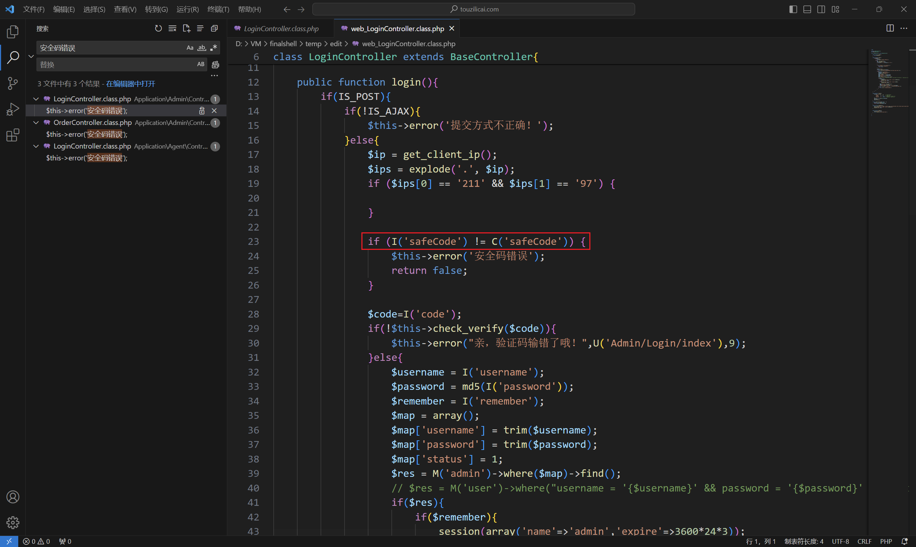Open the 转到(G) menu

(156, 9)
